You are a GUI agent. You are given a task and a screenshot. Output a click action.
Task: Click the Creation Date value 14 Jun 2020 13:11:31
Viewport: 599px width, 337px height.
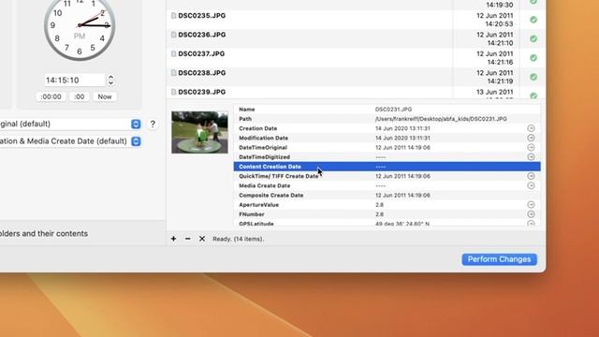[402, 128]
